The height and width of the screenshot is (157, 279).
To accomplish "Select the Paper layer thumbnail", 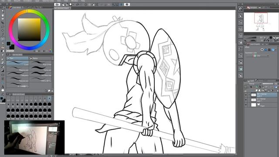I will pos(253,105).
